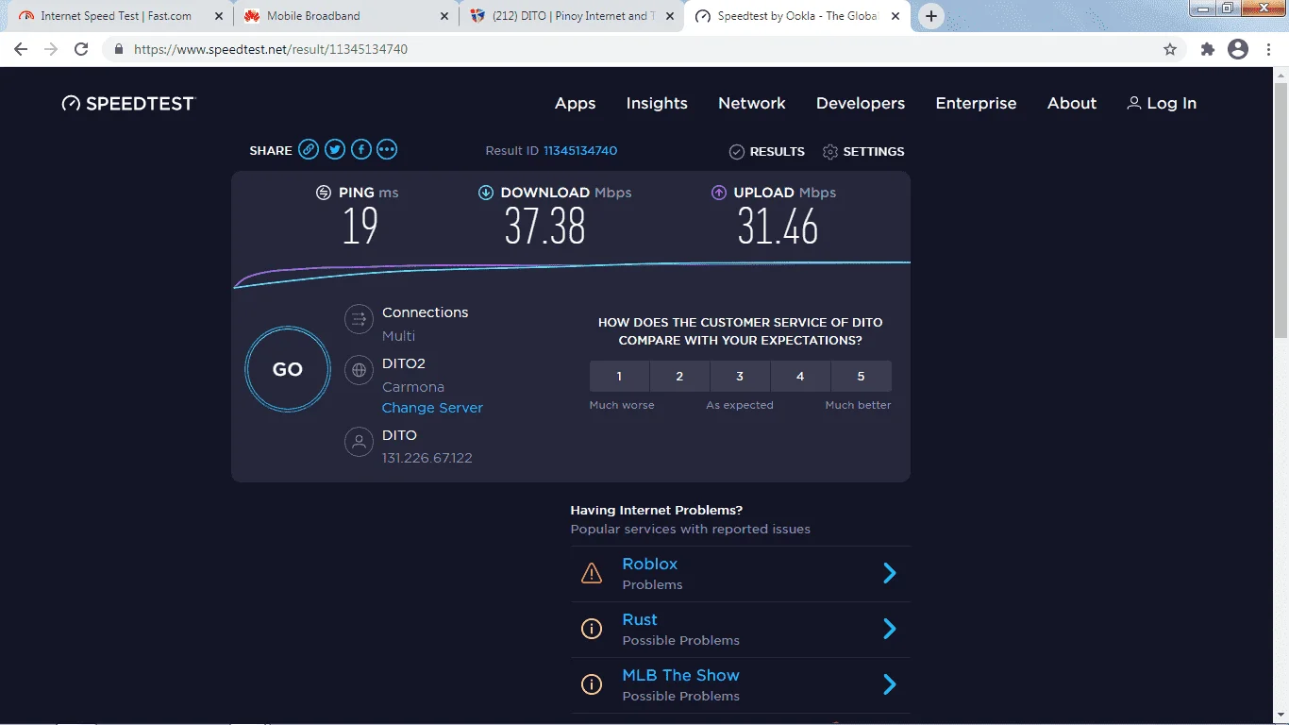Share the result on Facebook
Screen dimensions: 1289x725
[x=360, y=149]
